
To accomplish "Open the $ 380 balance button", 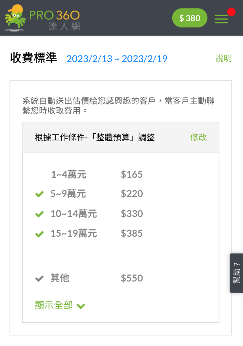I will (190, 18).
